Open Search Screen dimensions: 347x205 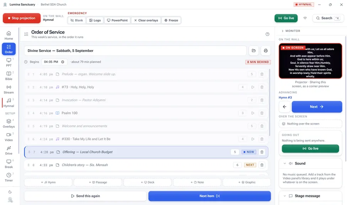[328, 18]
